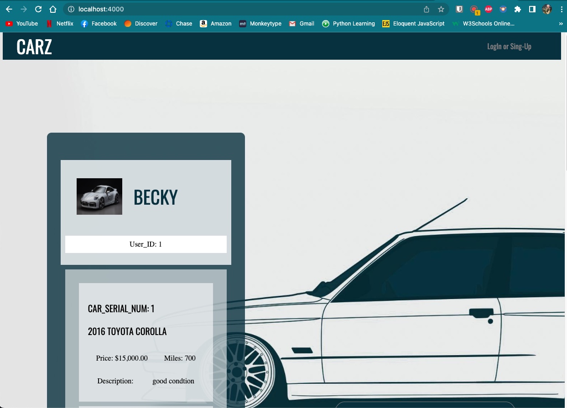Bookmark this page with the star icon
The height and width of the screenshot is (408, 567).
(441, 9)
